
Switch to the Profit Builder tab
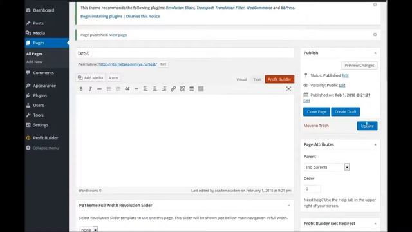(x=279, y=79)
